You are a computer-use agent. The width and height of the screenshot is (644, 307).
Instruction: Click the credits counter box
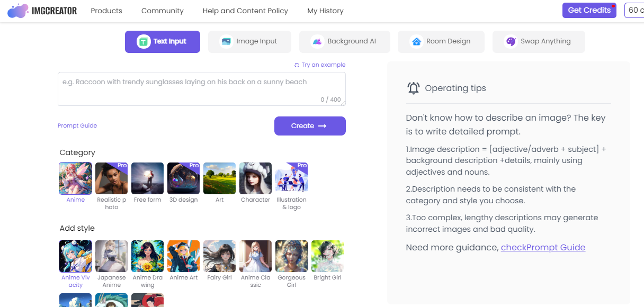click(x=634, y=10)
